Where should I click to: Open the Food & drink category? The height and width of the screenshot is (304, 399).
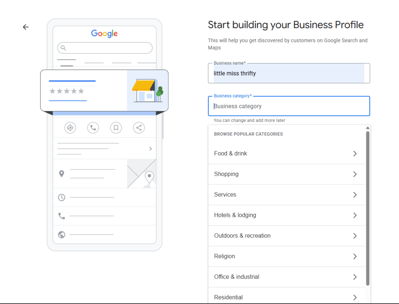point(286,153)
